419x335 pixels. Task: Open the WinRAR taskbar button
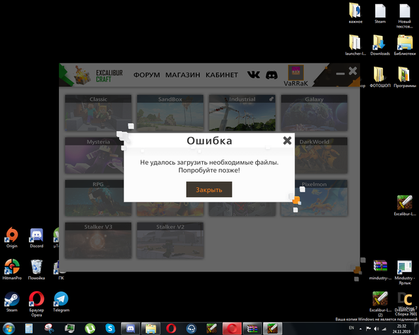(x=252, y=328)
